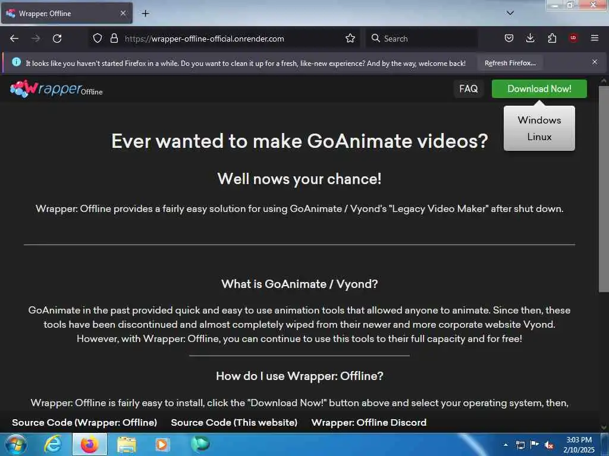
Task: Open the Windows Start button
Action: (x=16, y=444)
